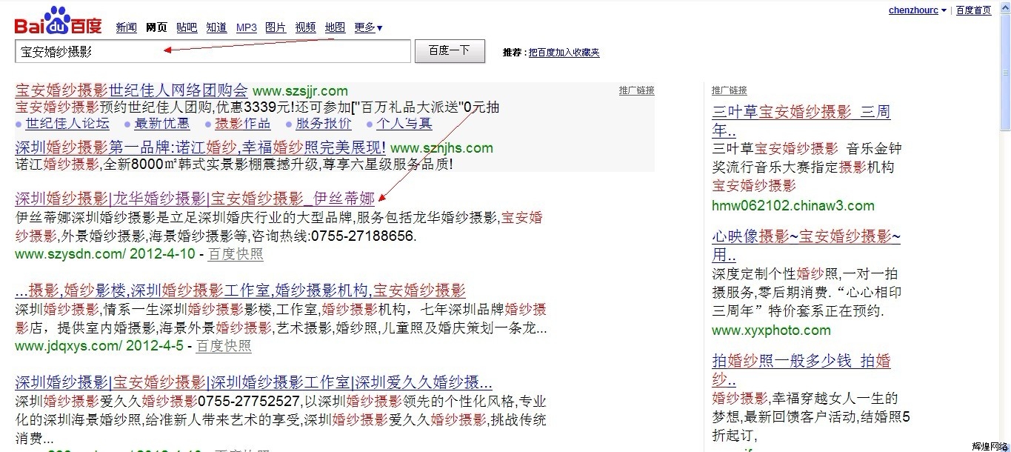Open the 摄影作品 sublink
The width and height of the screenshot is (1011, 452).
pyautogui.click(x=242, y=123)
